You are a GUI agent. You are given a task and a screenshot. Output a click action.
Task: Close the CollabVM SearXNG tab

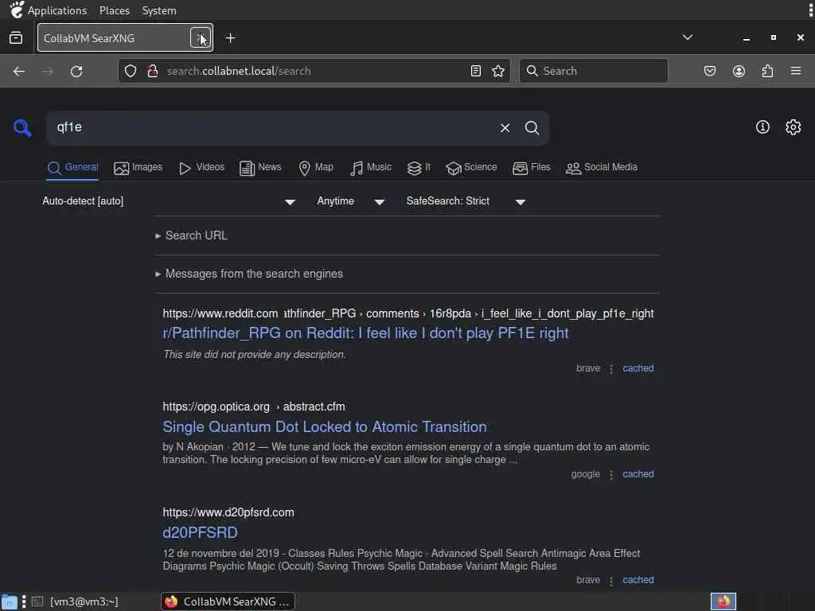[200, 38]
